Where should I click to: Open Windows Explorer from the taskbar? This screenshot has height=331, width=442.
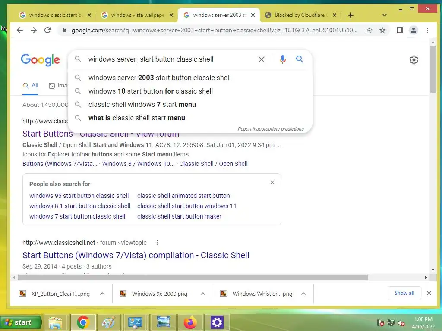(55, 322)
